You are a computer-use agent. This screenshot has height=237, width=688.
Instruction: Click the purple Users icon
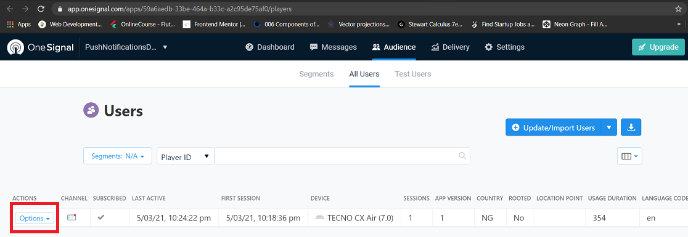(x=91, y=110)
